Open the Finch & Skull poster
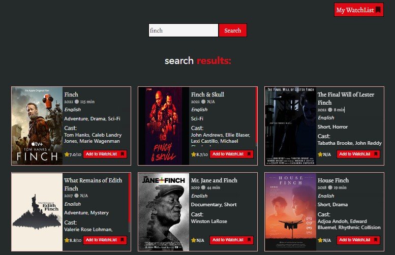The image size is (395, 255). click(164, 126)
